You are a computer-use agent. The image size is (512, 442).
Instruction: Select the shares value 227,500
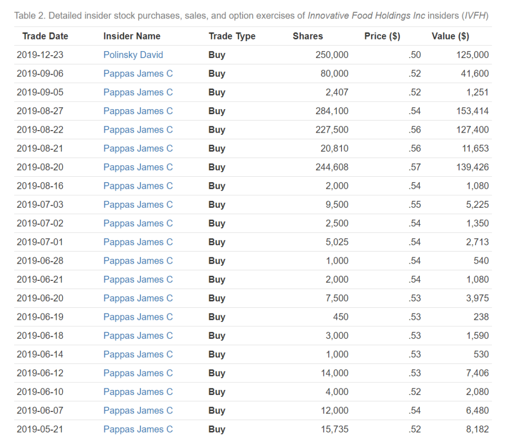[x=332, y=130]
